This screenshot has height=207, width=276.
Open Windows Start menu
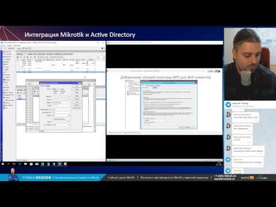(3, 164)
